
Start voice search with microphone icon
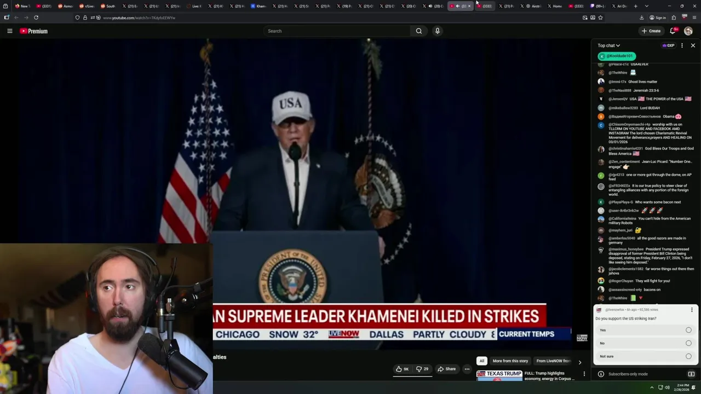437,31
